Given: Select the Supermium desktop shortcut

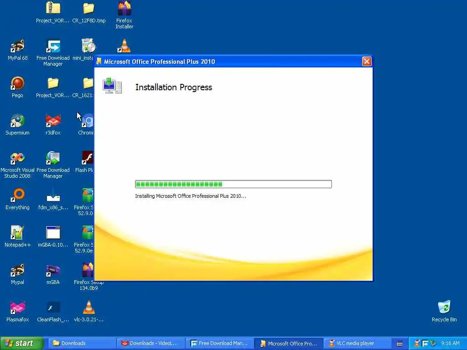Looking at the screenshot, I should pos(17,120).
